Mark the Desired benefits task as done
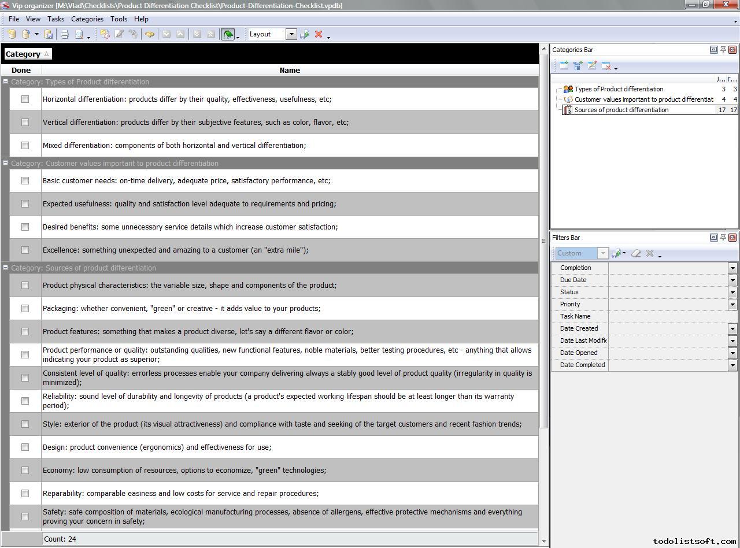The image size is (740, 548). click(25, 227)
